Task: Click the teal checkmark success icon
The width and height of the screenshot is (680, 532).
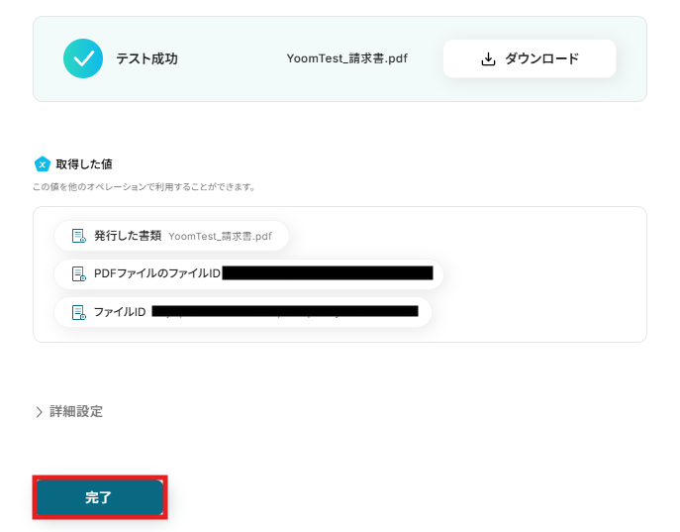Action: (83, 58)
